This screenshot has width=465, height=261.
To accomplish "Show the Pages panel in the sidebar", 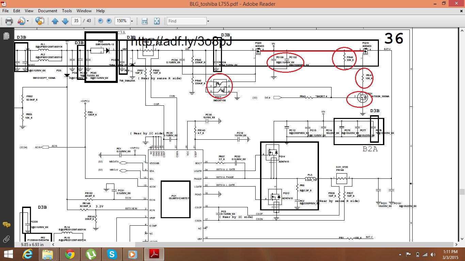I will [6, 36].
